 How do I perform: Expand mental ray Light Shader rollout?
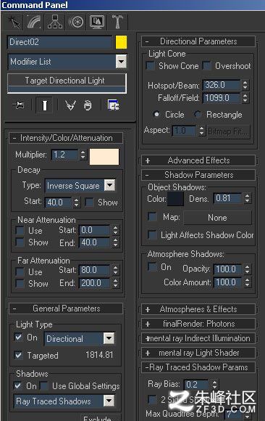pos(198,353)
